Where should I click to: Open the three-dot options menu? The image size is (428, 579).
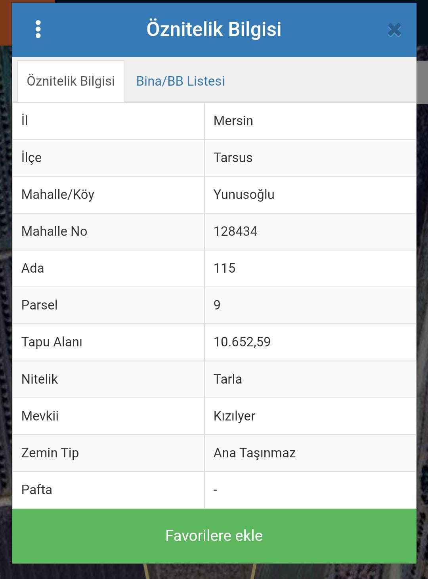38,29
